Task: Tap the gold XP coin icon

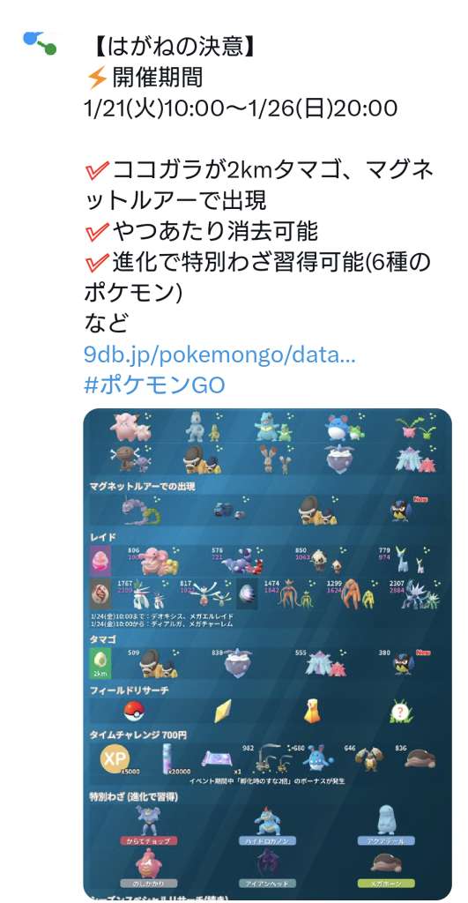Action: pyautogui.click(x=114, y=759)
